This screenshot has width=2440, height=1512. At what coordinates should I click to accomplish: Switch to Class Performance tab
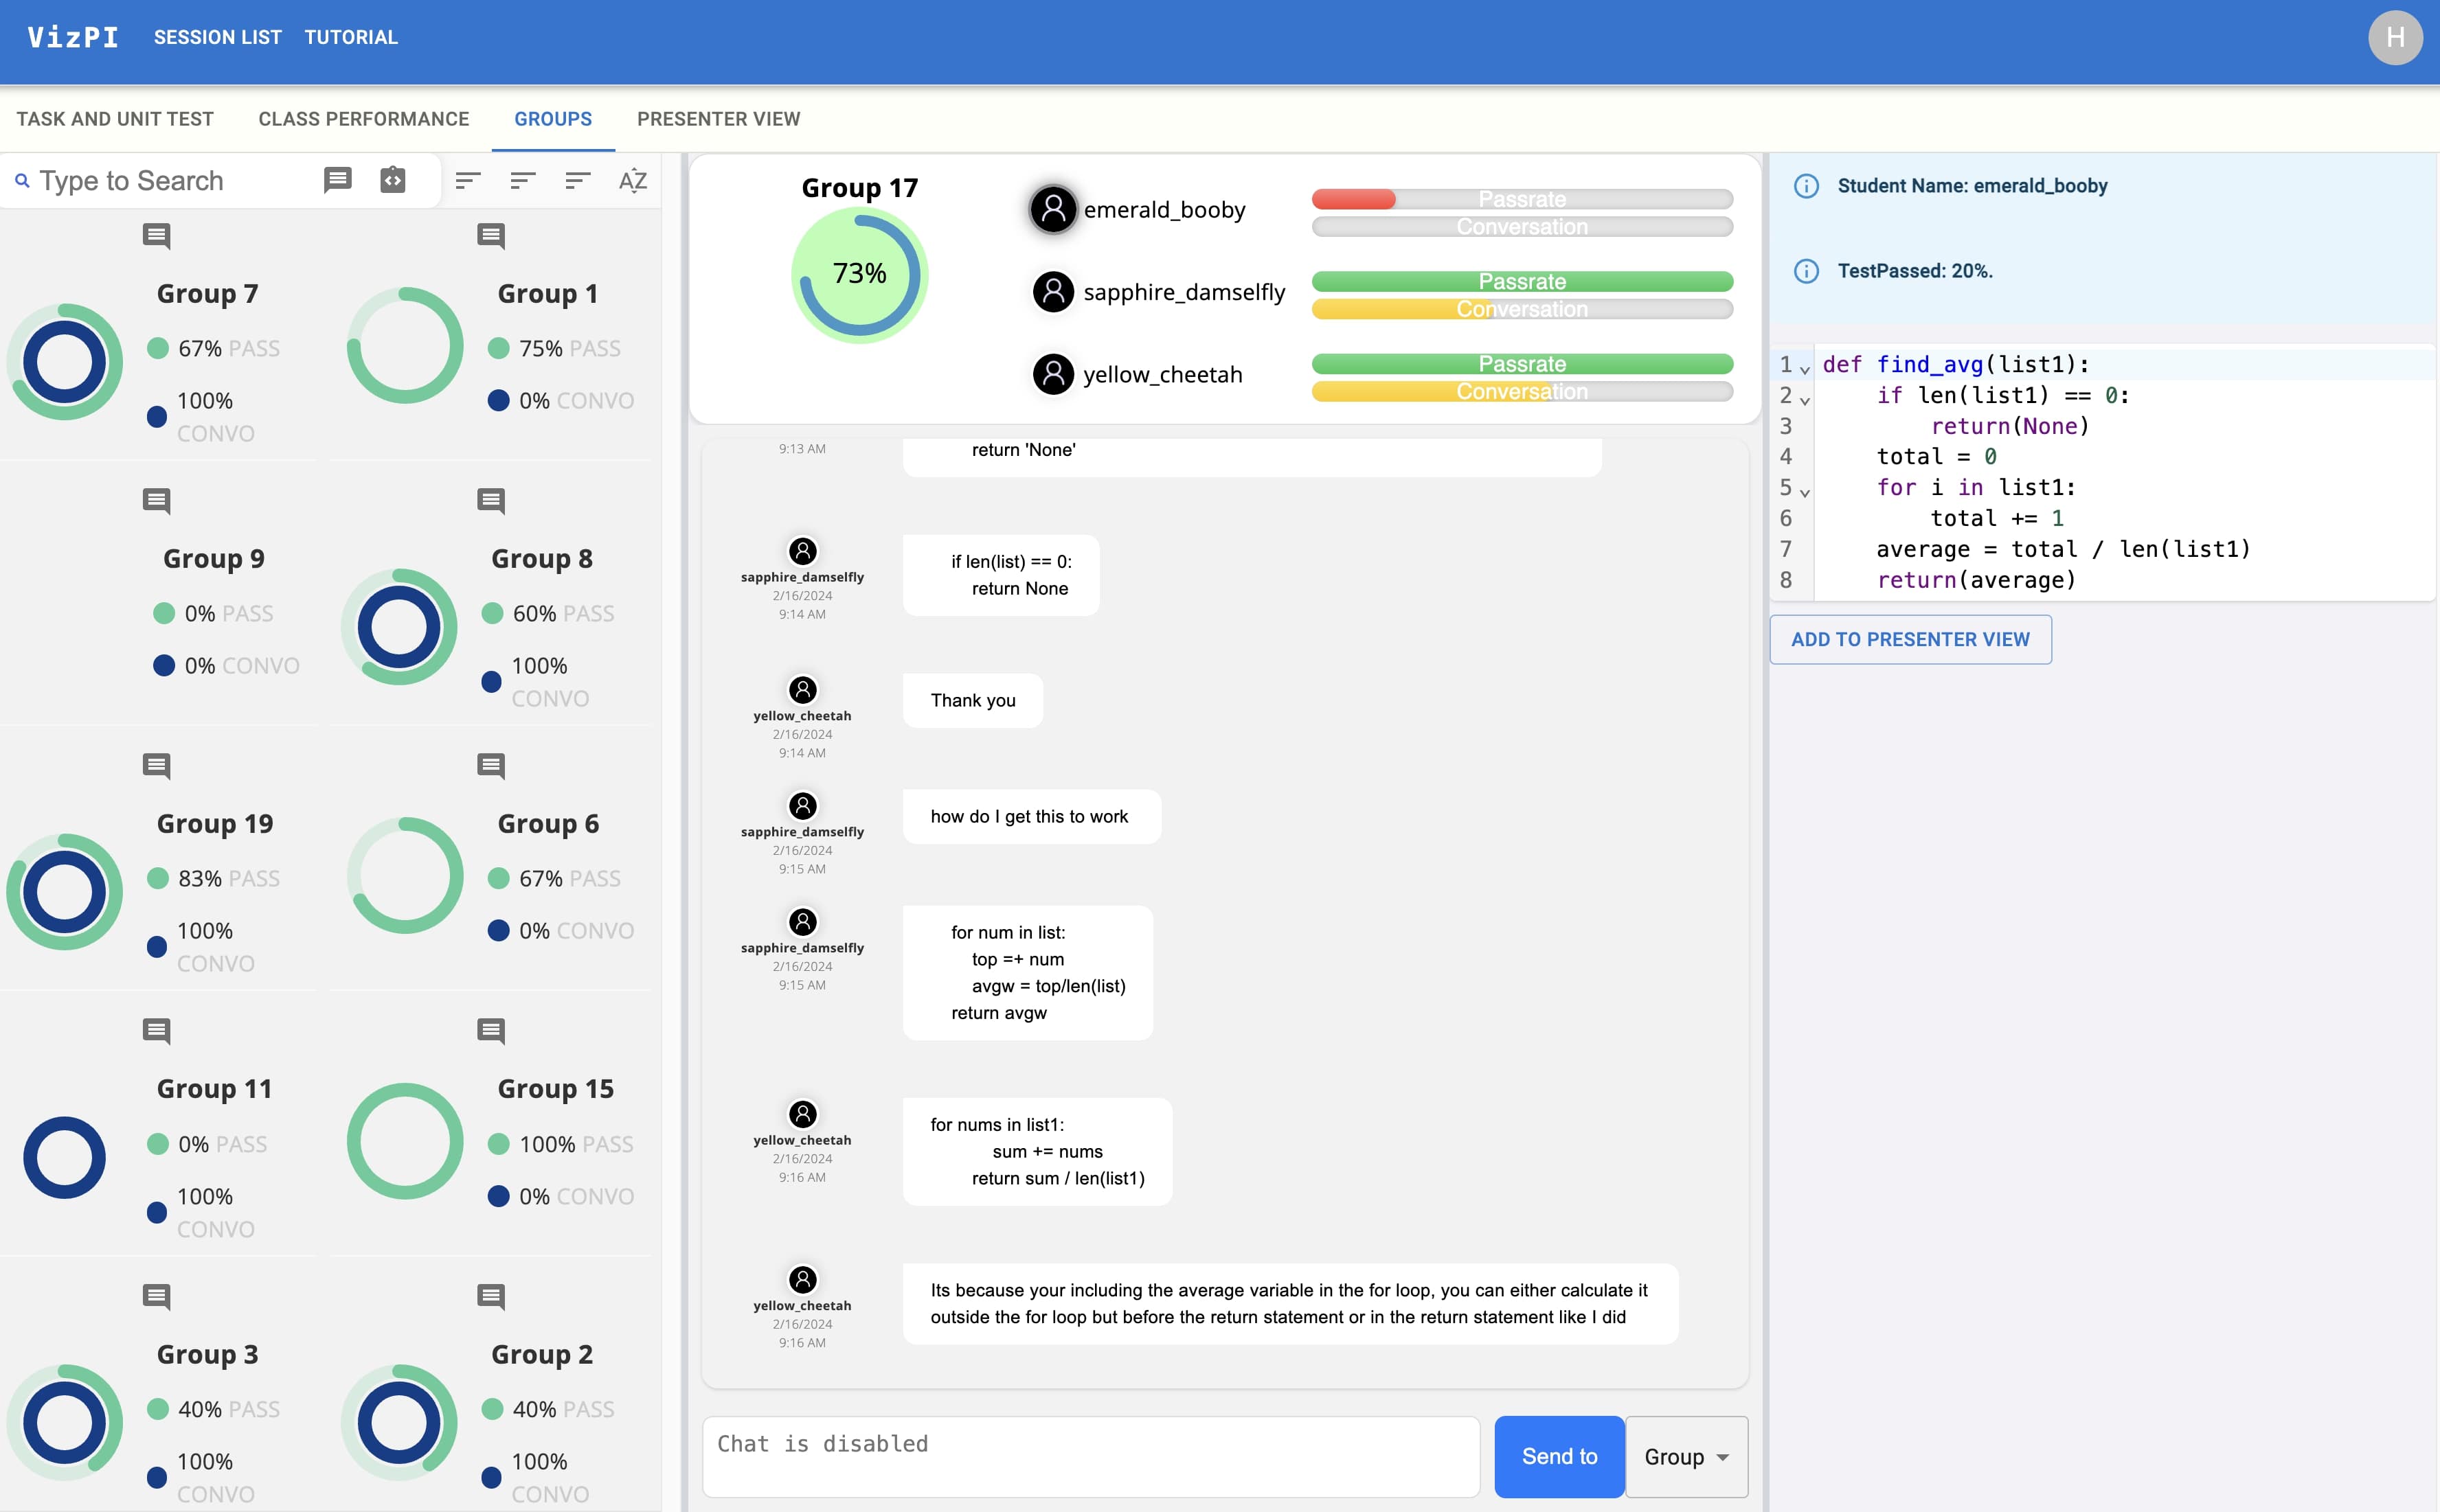coord(363,119)
